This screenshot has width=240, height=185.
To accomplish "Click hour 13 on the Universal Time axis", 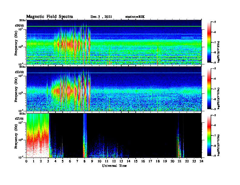I will [x=121, y=161].
